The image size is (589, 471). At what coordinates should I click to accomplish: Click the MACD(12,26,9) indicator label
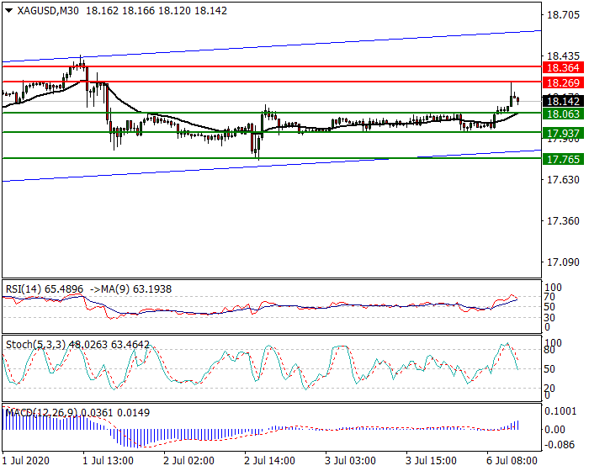(41, 413)
